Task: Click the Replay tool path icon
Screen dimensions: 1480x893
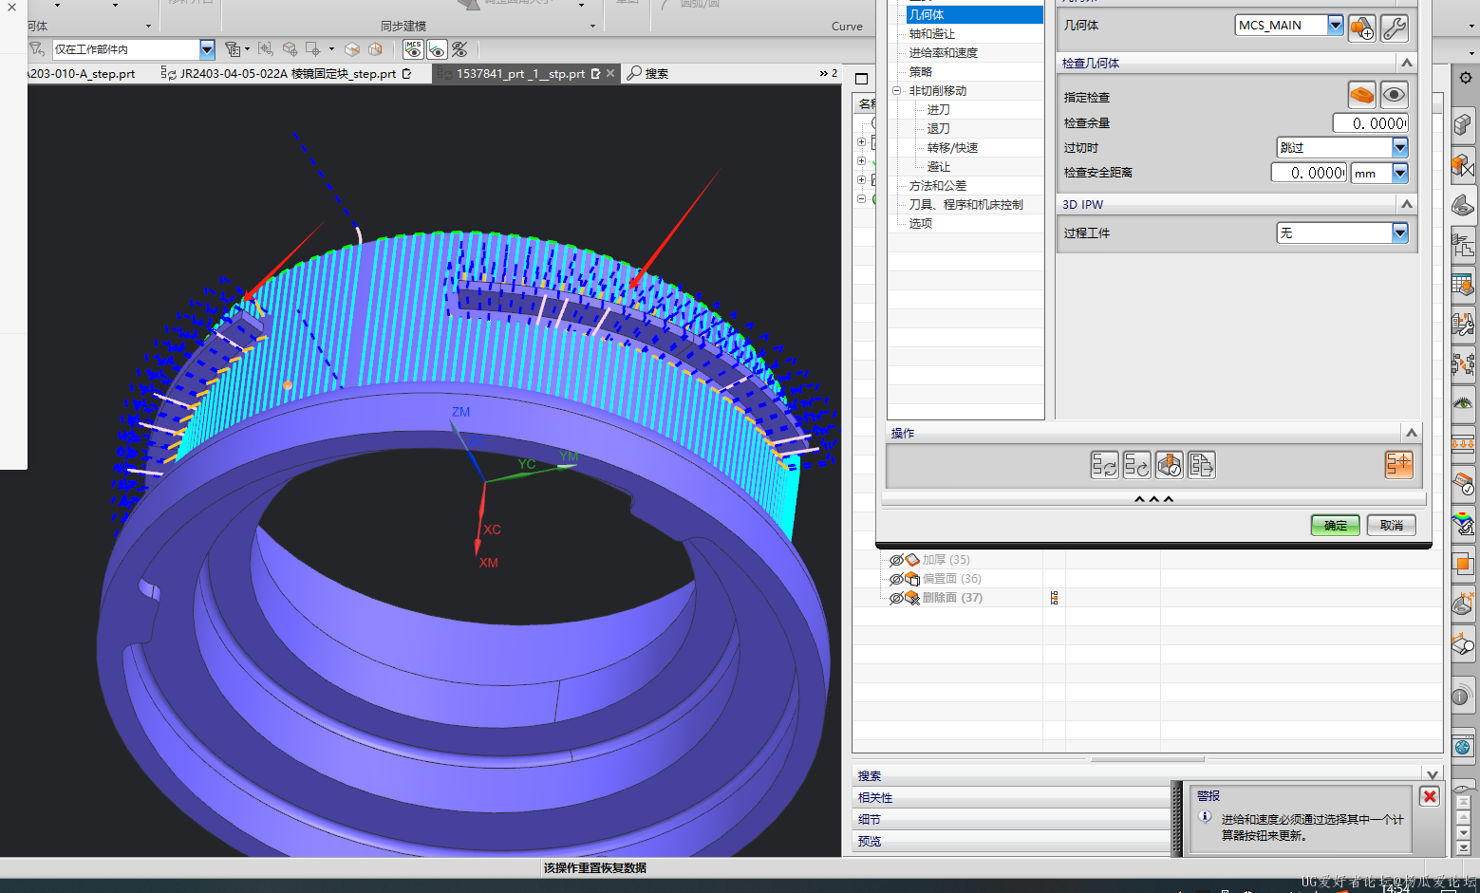Action: point(1136,465)
